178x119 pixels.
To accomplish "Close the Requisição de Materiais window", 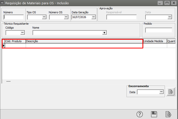I will 174,3.
